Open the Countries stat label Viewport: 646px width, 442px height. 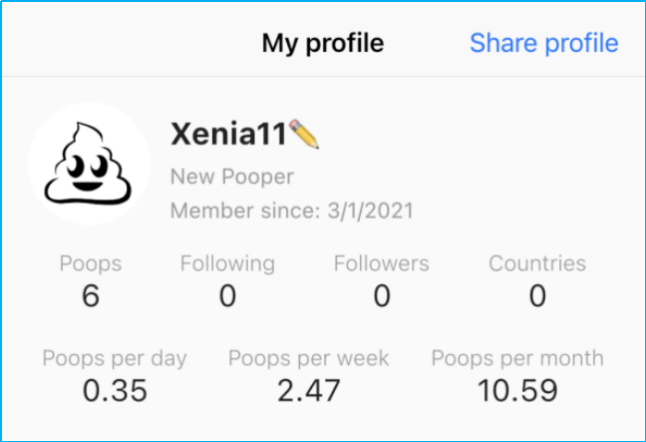click(x=537, y=264)
